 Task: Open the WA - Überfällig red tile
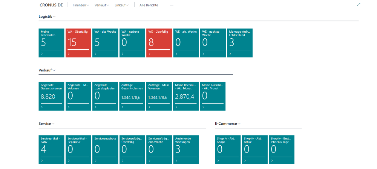pos(78,43)
